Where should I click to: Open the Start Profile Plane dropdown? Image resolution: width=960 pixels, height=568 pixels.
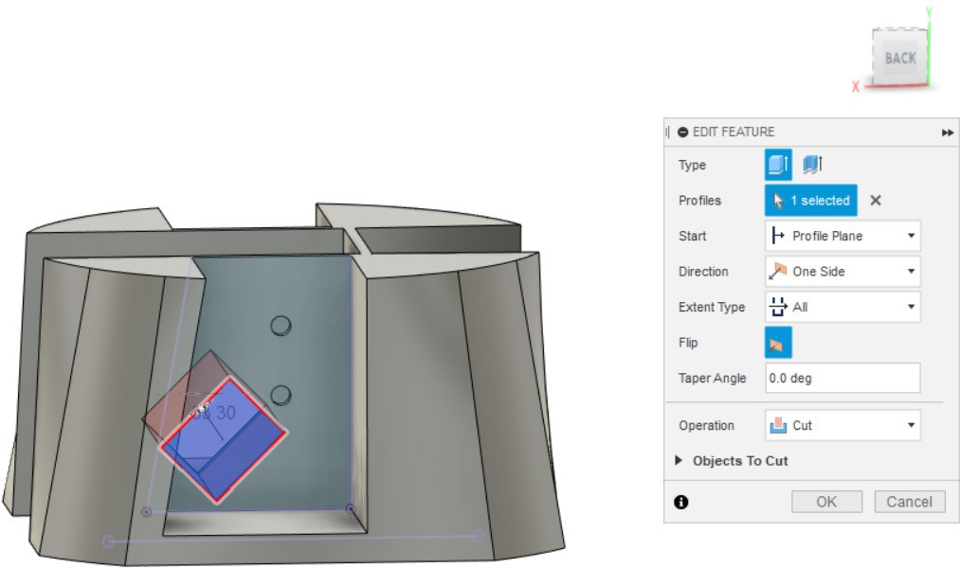842,236
